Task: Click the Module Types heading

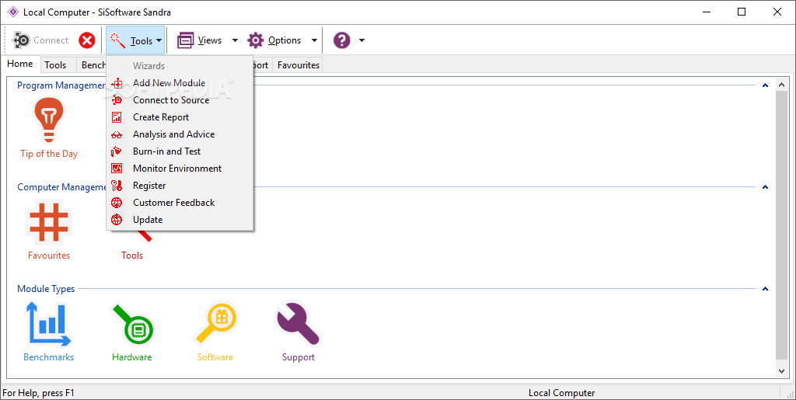Action: point(46,289)
